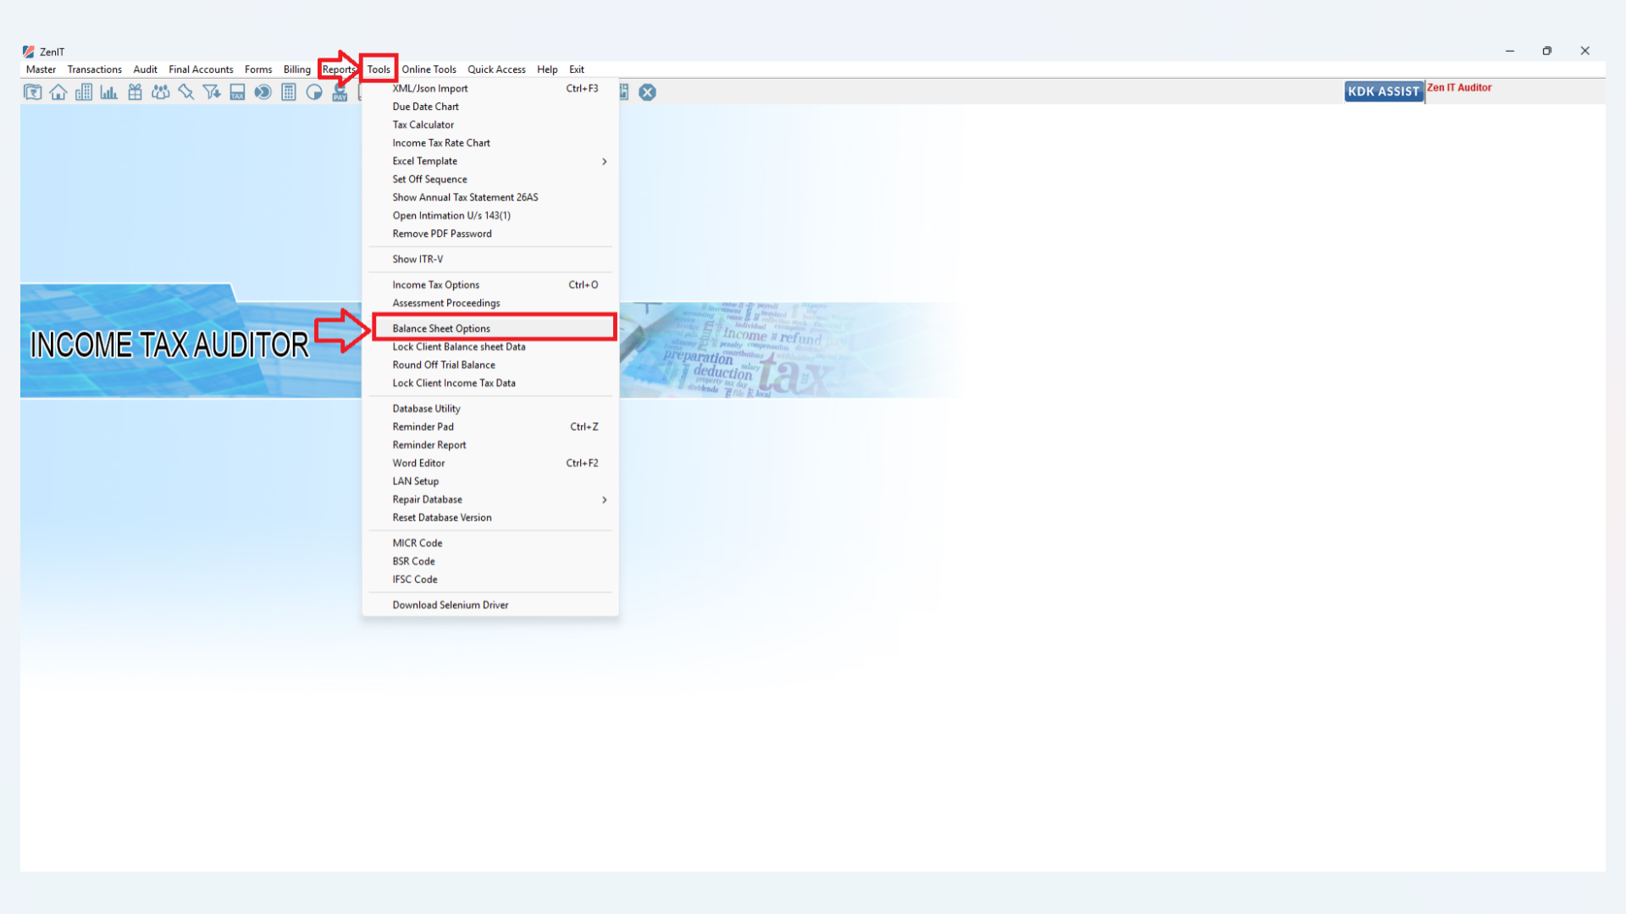Click the filter funnel with arrow icon
1626x914 pixels.
(x=212, y=92)
